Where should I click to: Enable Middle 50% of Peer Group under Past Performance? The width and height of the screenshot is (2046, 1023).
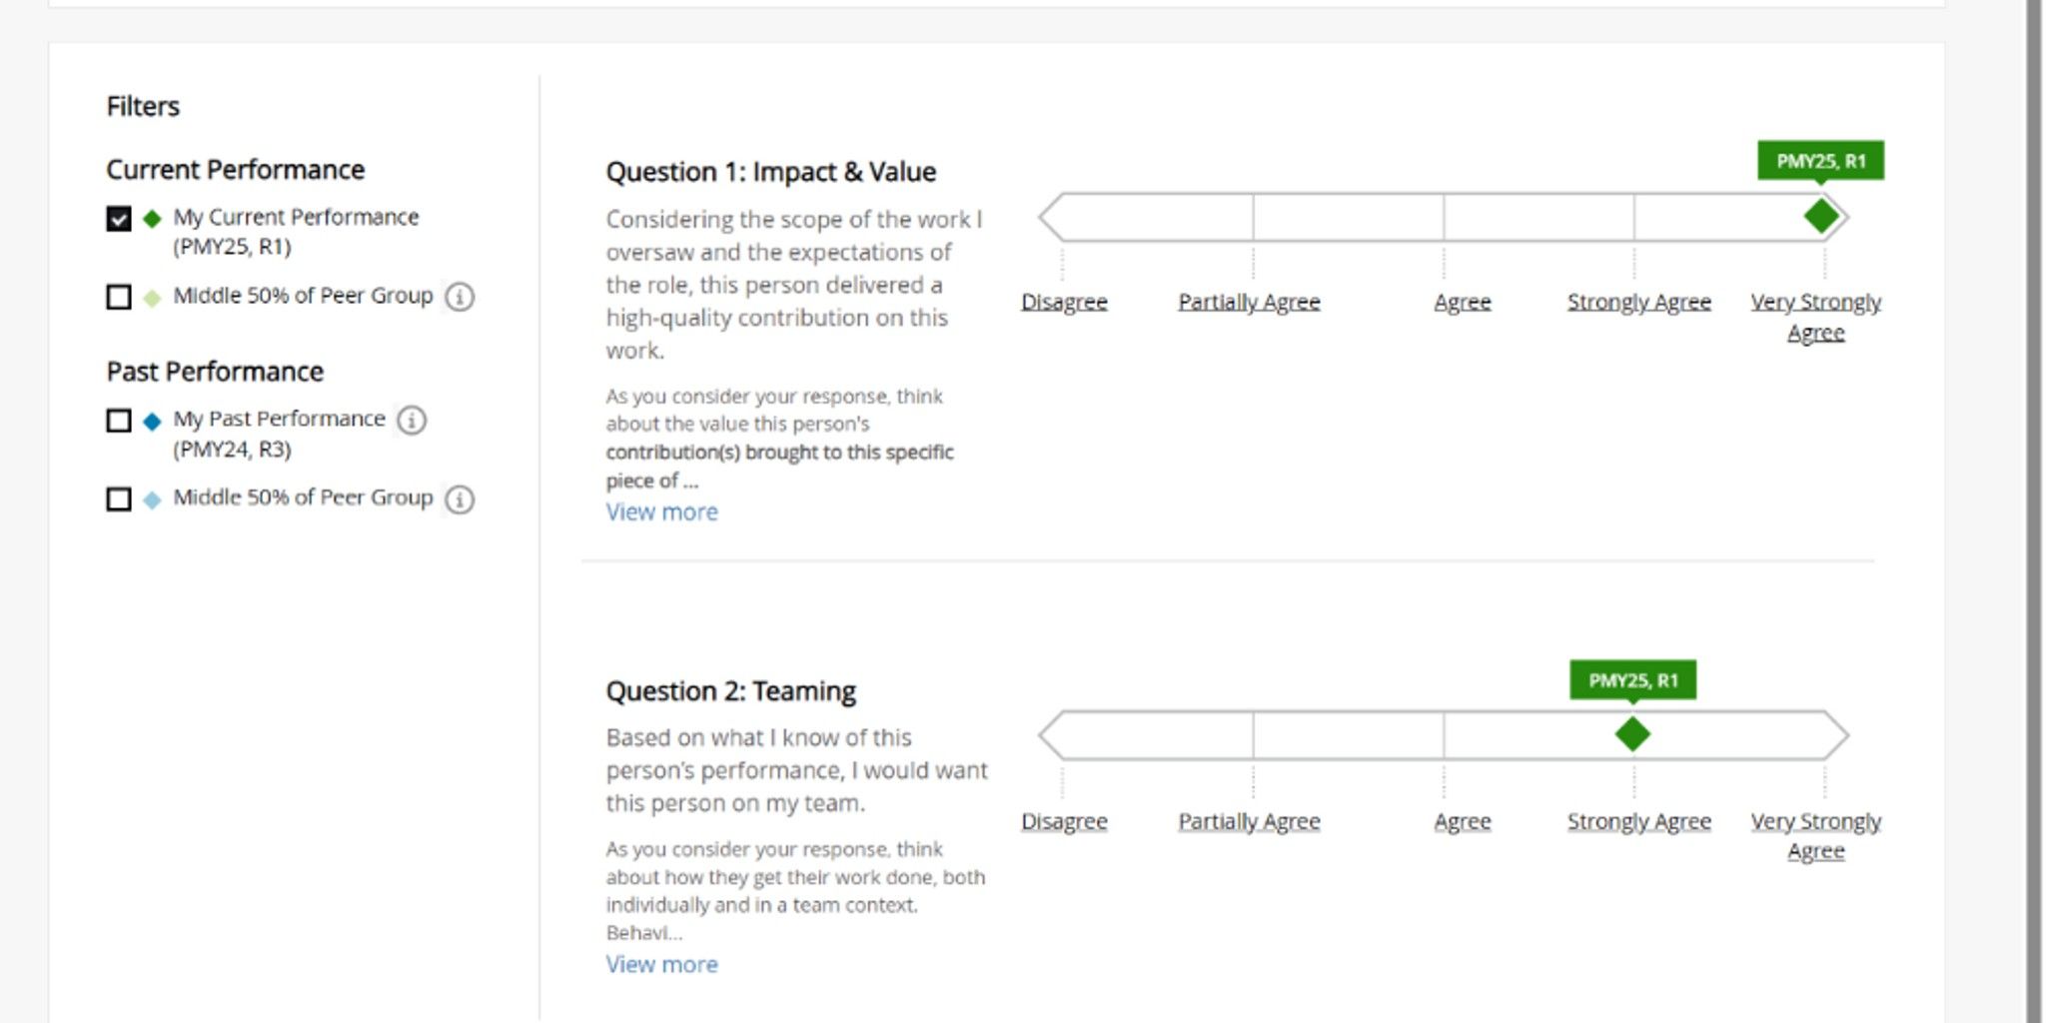click(119, 499)
